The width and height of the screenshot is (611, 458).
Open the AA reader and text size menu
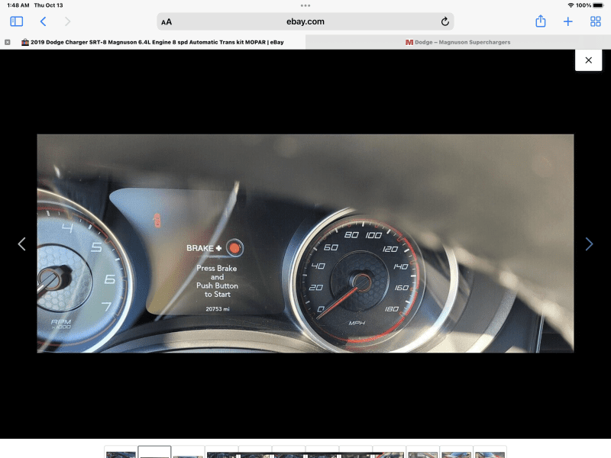pos(166,22)
